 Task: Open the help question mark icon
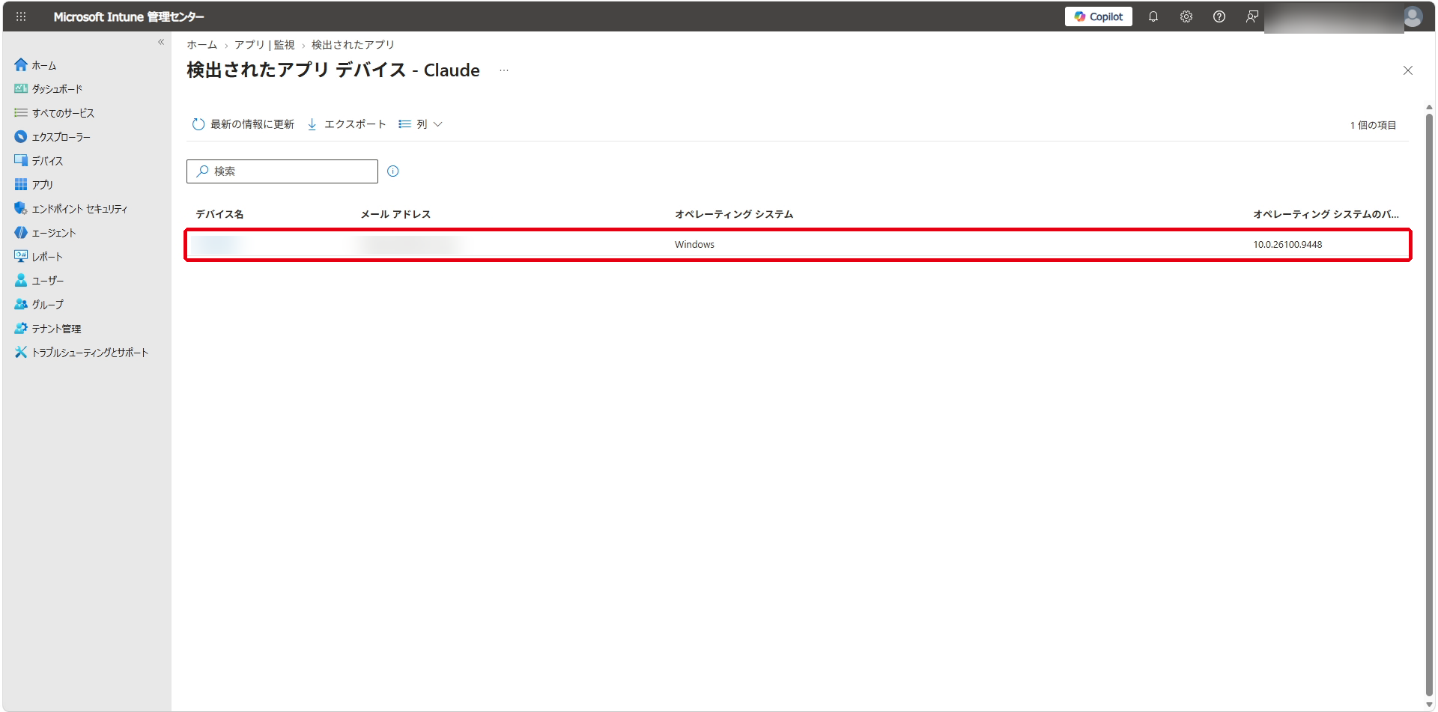pyautogui.click(x=1219, y=16)
